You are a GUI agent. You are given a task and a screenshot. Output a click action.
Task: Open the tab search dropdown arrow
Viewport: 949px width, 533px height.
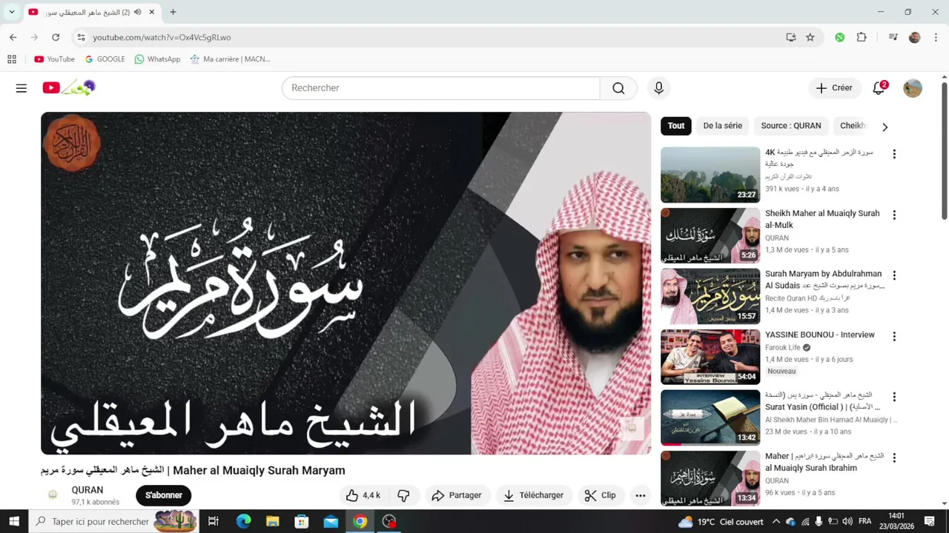(11, 12)
